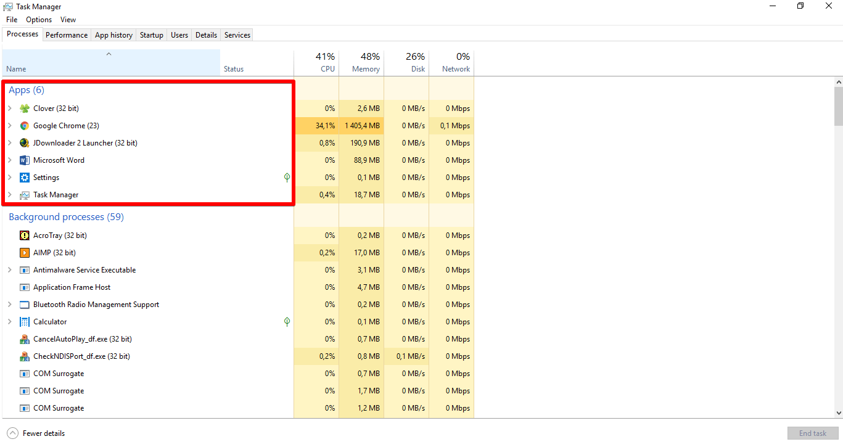Screen dimensions: 843x447
Task: Expand Antimalware Service Executable
Action: 9,269
